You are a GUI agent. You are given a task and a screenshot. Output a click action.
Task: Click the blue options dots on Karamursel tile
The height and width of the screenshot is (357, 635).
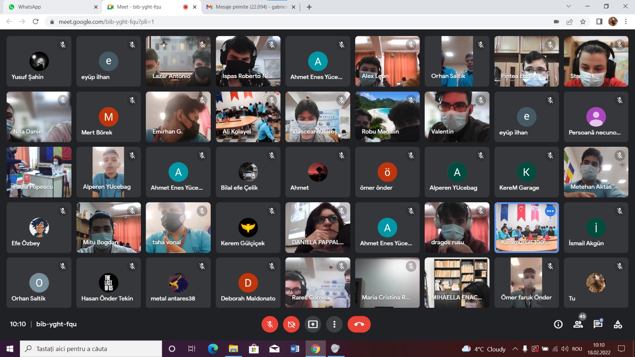(550, 211)
